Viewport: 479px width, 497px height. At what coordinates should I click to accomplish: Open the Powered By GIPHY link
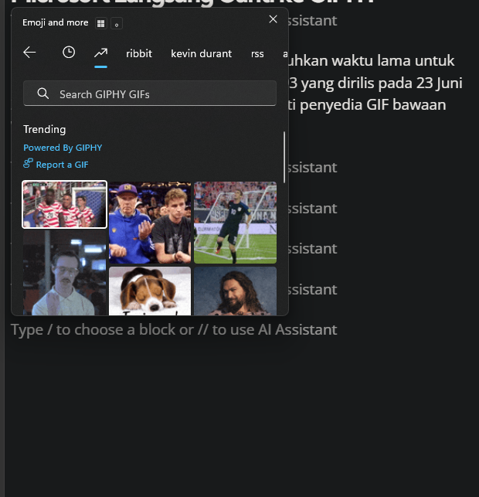point(63,148)
